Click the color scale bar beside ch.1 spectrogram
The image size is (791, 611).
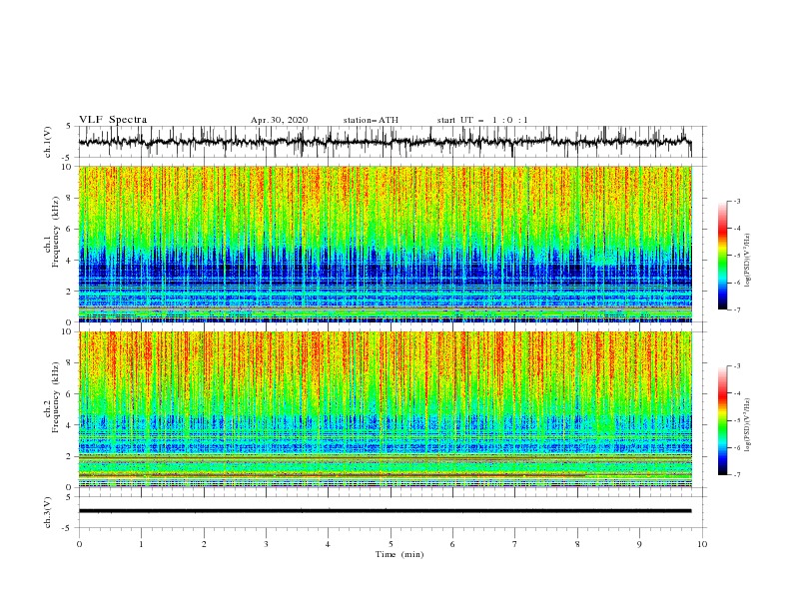tap(722, 256)
